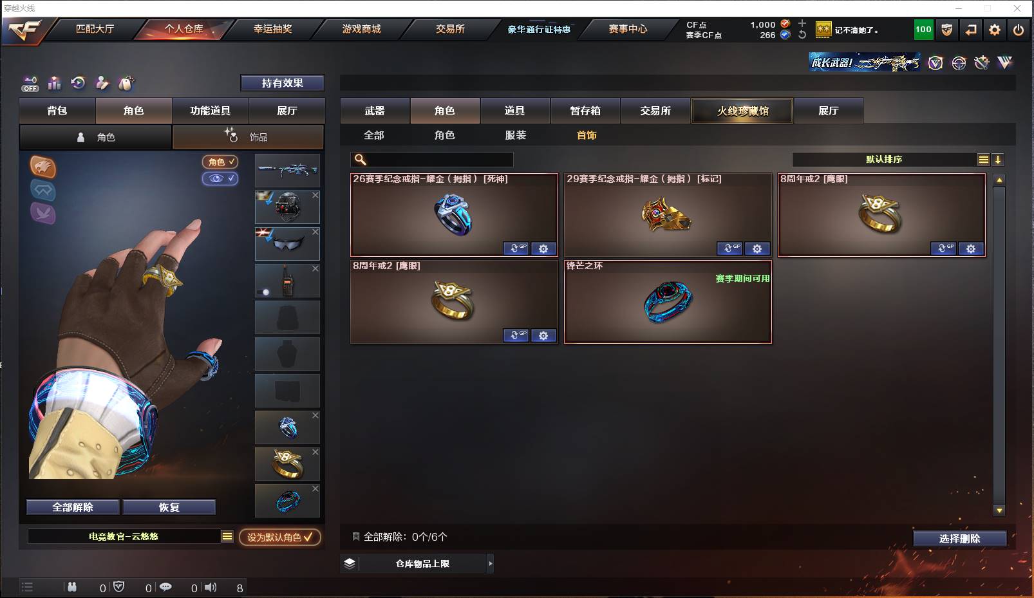Expand the 仓库物品上限 arrow
This screenshot has width=1034, height=598.
[x=491, y=563]
